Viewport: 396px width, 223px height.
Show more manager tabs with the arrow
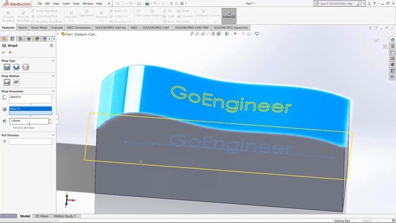point(54,38)
